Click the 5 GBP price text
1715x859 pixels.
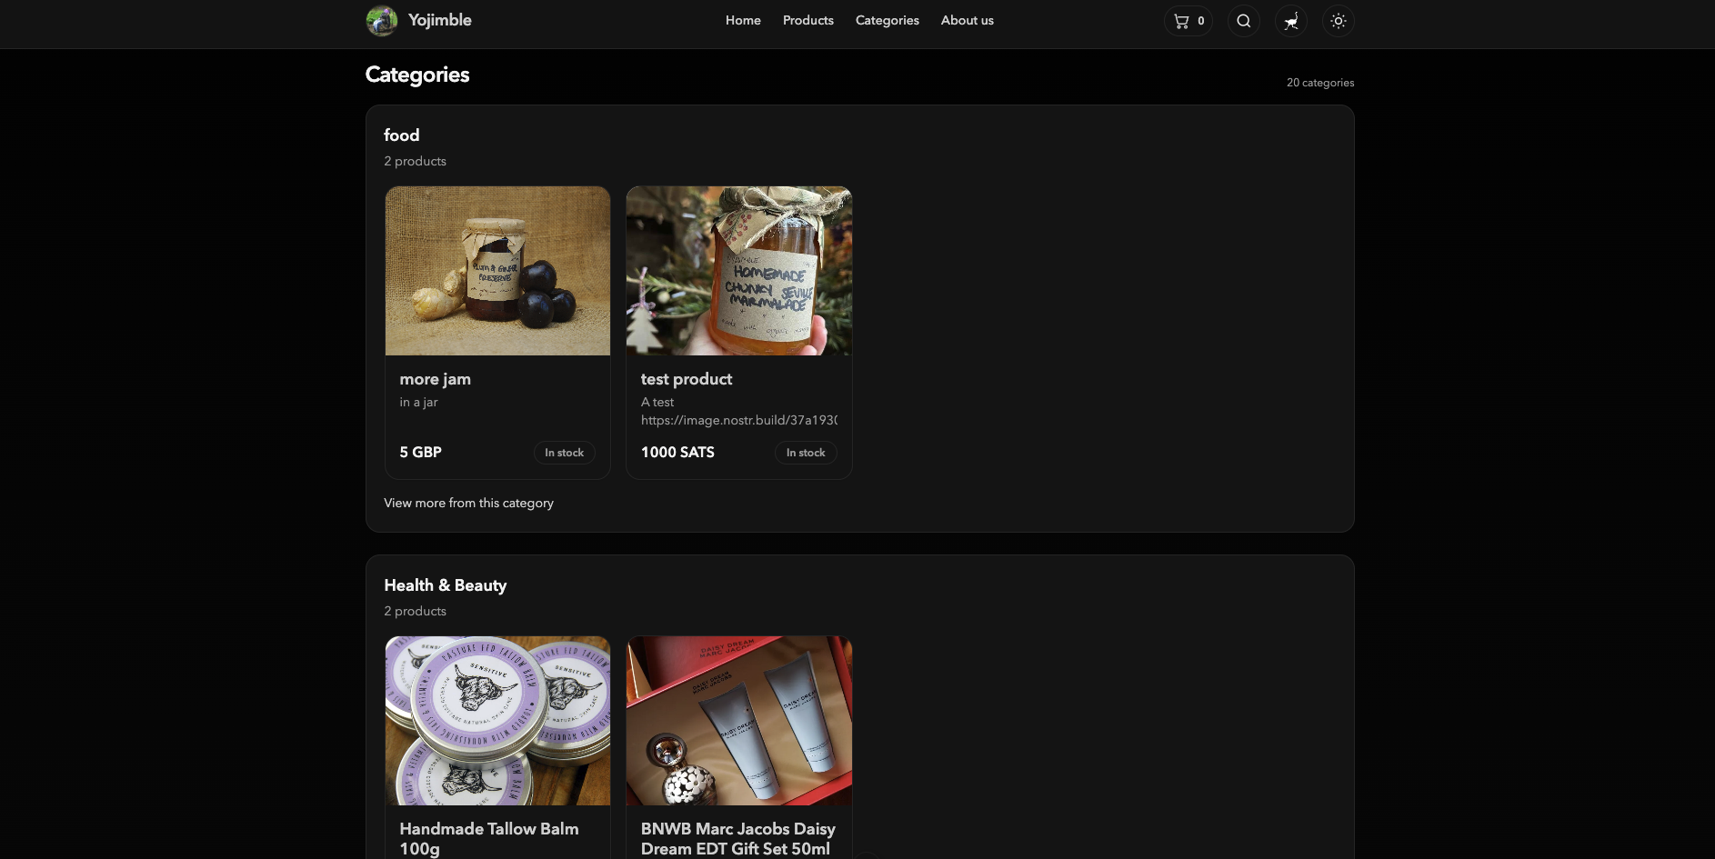click(x=421, y=452)
